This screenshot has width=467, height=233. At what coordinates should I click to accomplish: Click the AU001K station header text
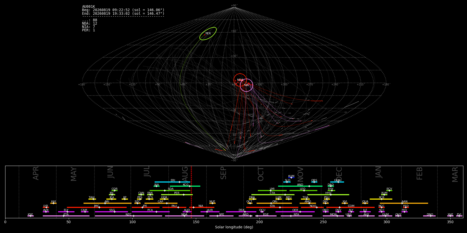click(x=88, y=7)
